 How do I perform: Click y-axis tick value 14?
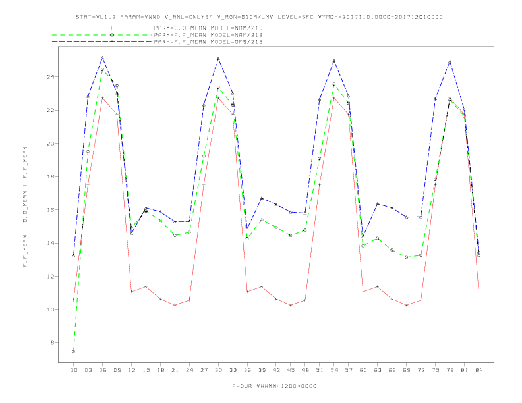pyautogui.click(x=51, y=243)
